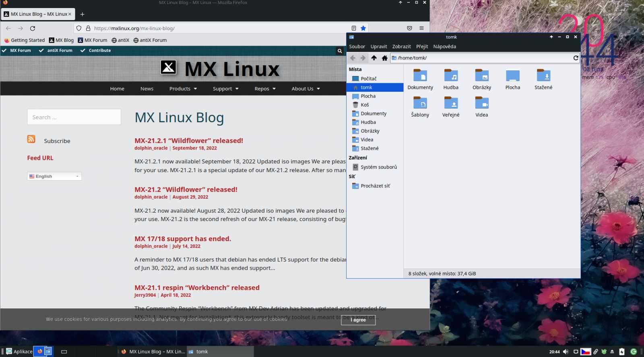Open MX-21.1 respin Workbench released post
This screenshot has width=644, height=357.
[197, 288]
